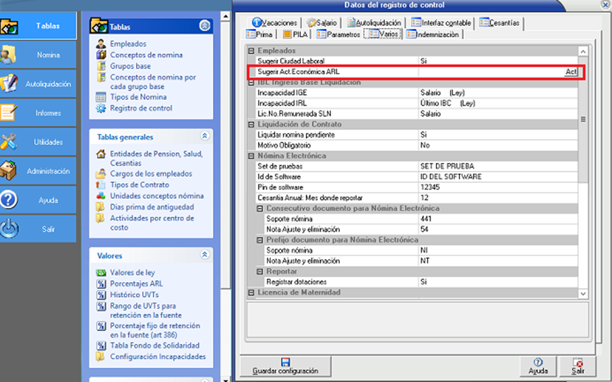Click Guardar configuración button

pos(285,367)
